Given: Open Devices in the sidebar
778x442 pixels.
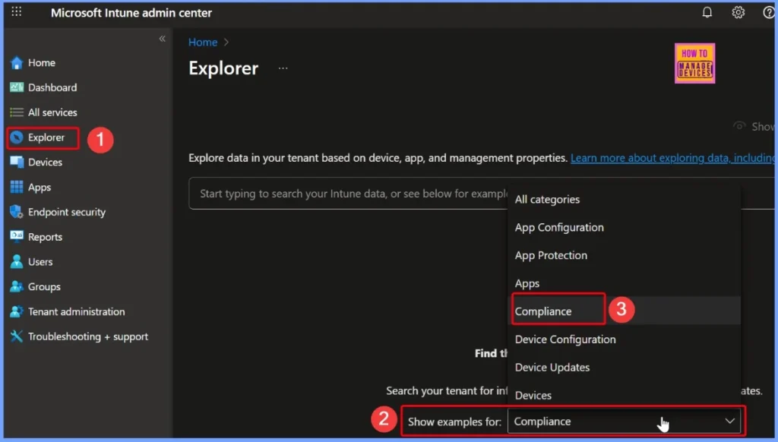Looking at the screenshot, I should pyautogui.click(x=45, y=163).
